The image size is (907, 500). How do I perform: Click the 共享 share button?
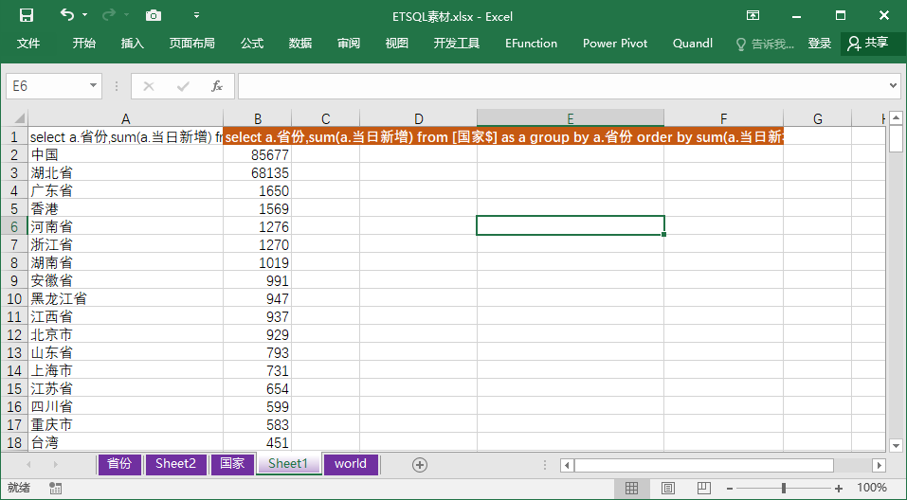click(x=868, y=44)
